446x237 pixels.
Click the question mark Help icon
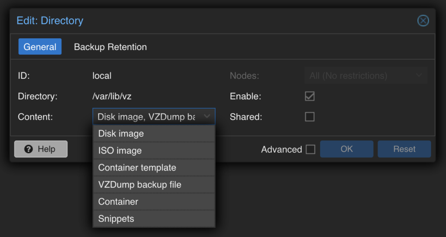pyautogui.click(x=28, y=149)
